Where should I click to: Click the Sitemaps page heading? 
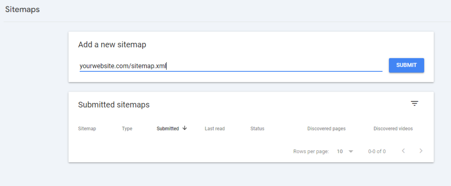tap(22, 10)
